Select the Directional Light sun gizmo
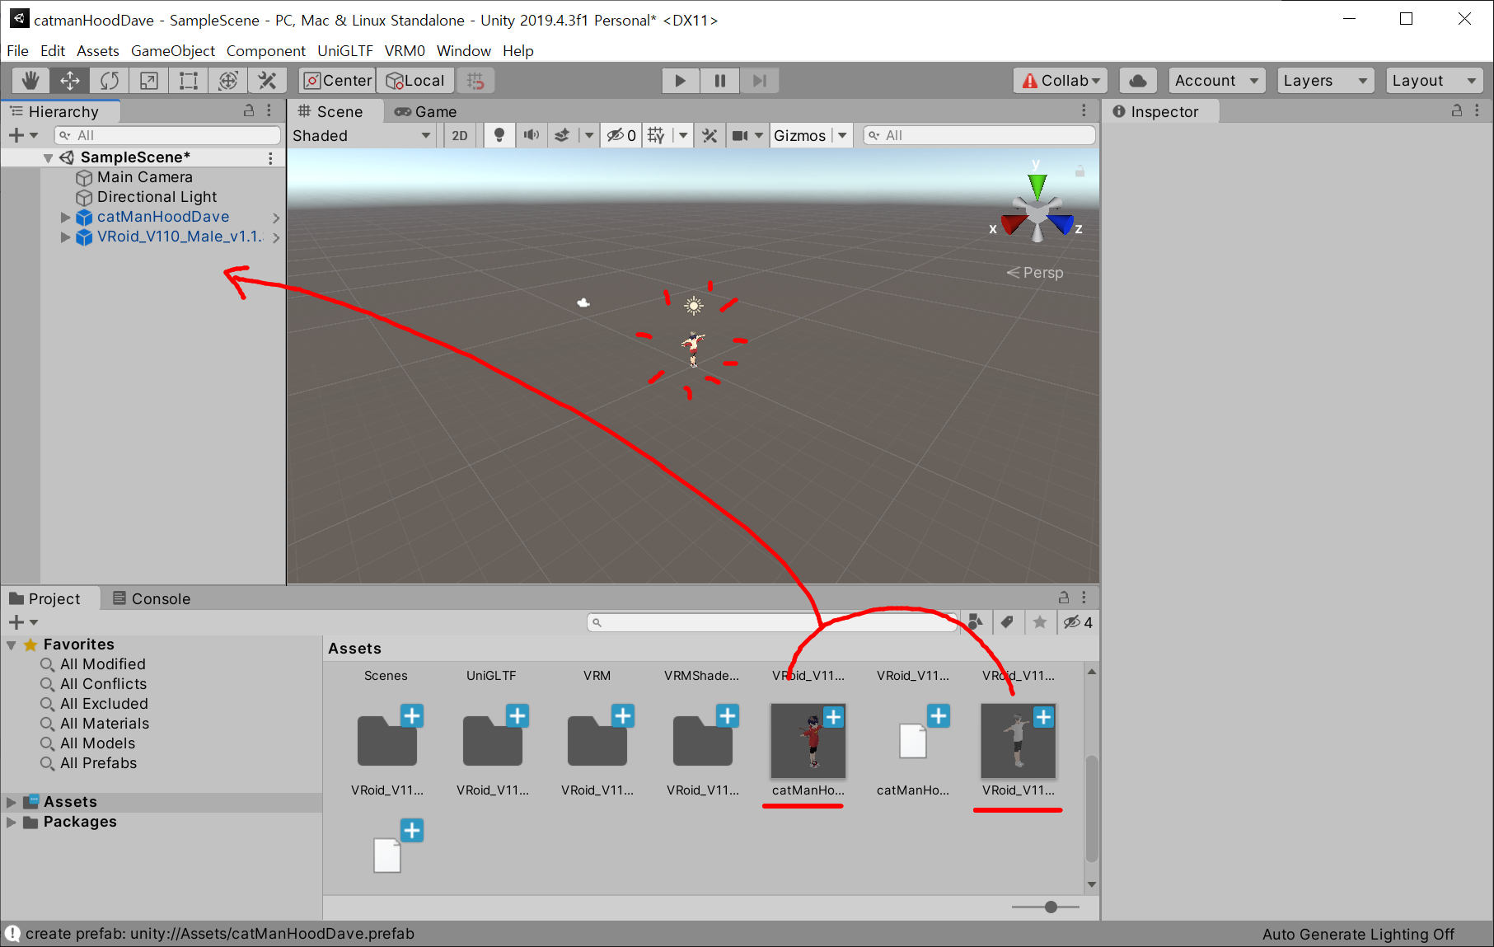 click(x=694, y=307)
